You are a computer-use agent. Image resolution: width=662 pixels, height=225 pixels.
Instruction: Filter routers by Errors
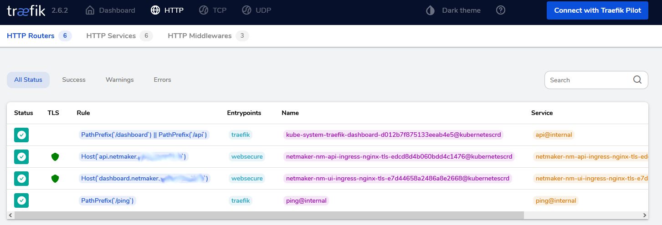coord(163,80)
